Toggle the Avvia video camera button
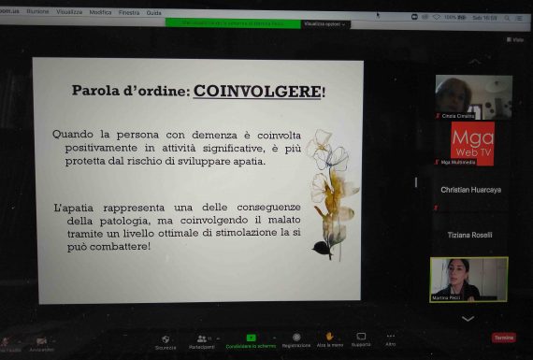 click(41, 341)
